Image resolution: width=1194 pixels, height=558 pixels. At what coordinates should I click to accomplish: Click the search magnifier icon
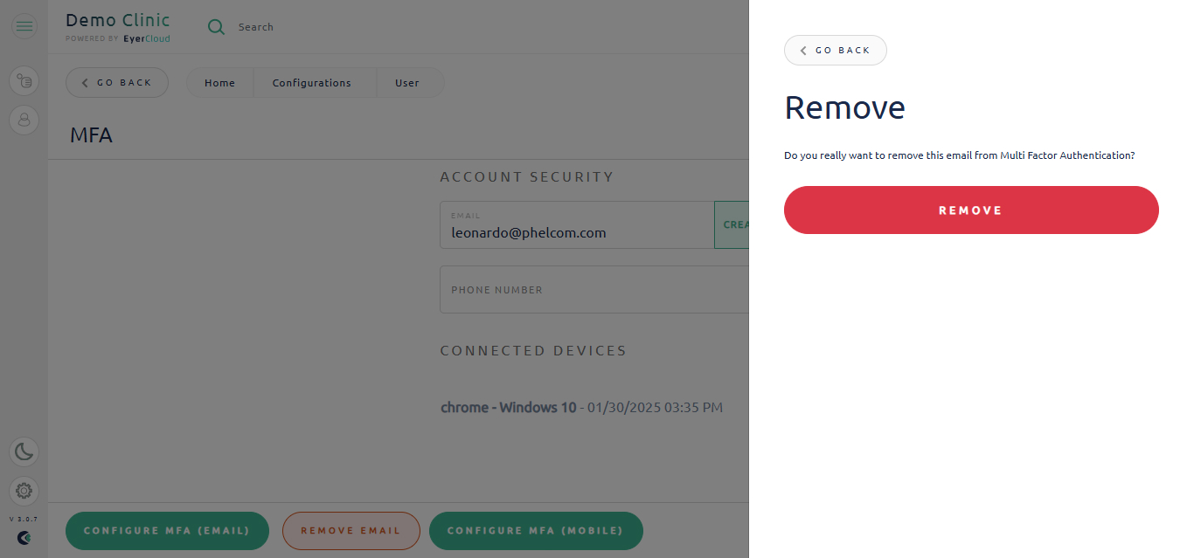[x=216, y=27]
